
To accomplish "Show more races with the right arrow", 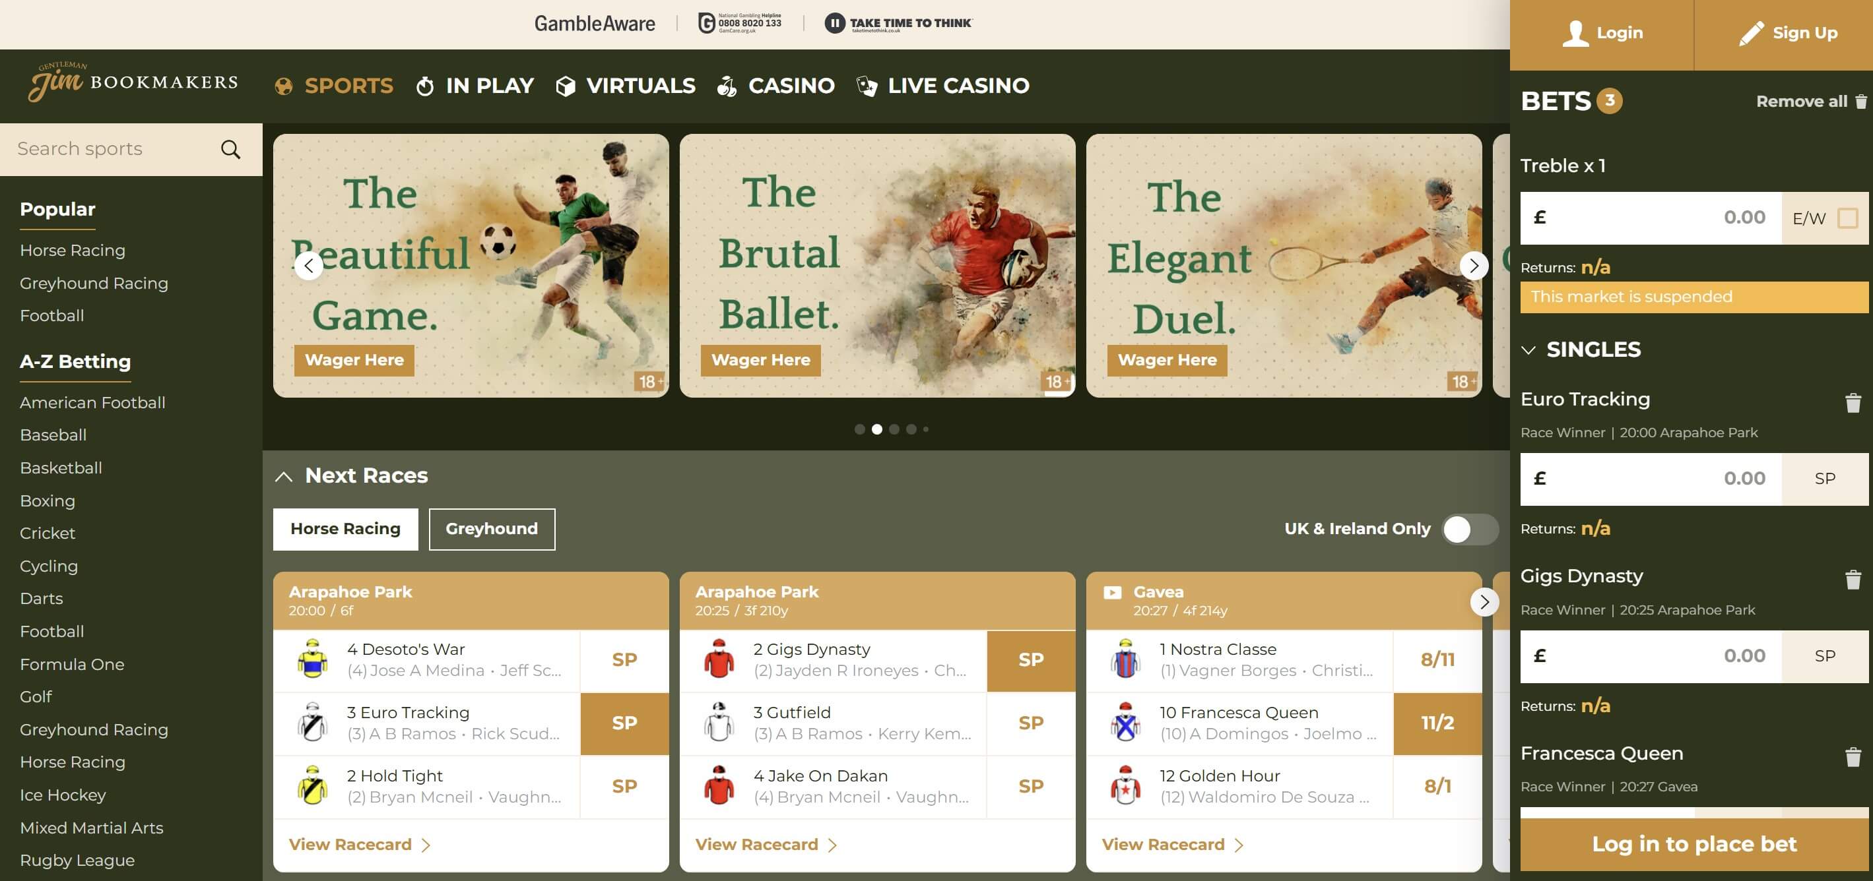I will point(1484,602).
